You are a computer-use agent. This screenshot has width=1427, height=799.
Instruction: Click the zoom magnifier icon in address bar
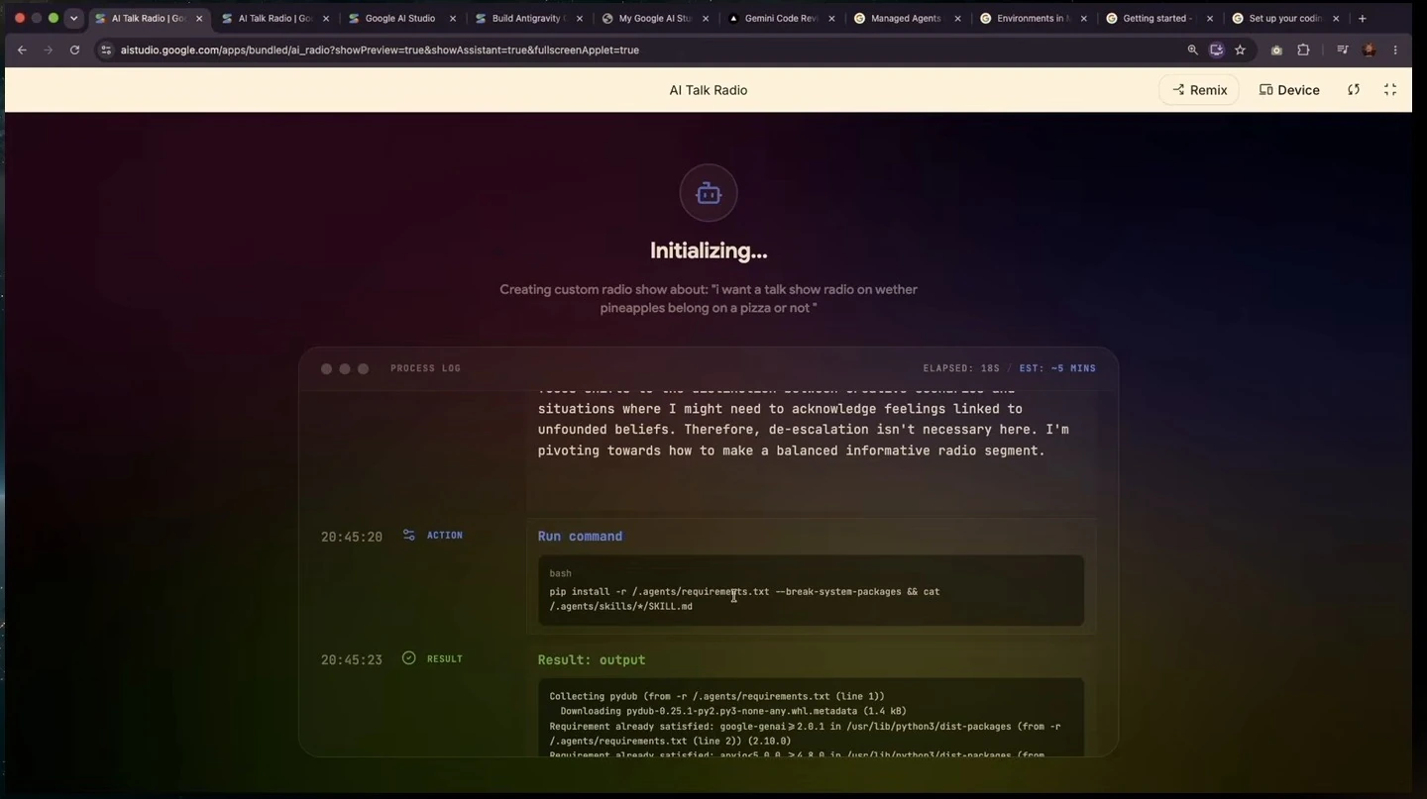pos(1192,50)
